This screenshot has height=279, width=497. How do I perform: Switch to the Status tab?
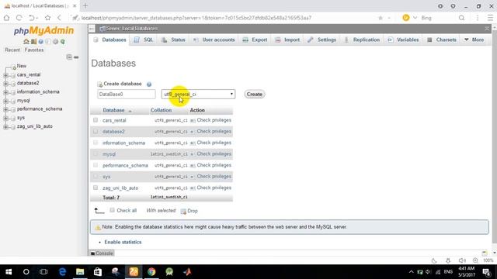pyautogui.click(x=173, y=40)
